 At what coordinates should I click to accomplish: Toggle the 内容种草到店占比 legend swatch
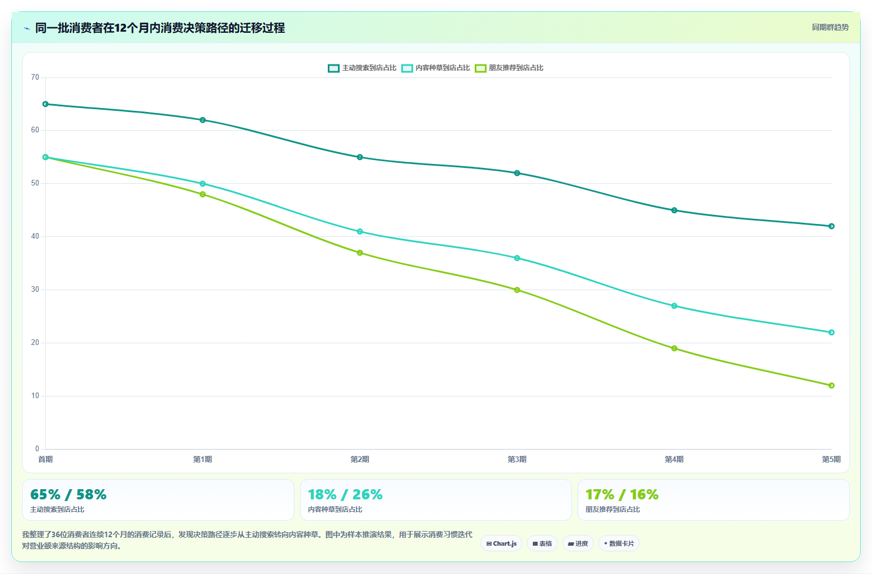407,68
